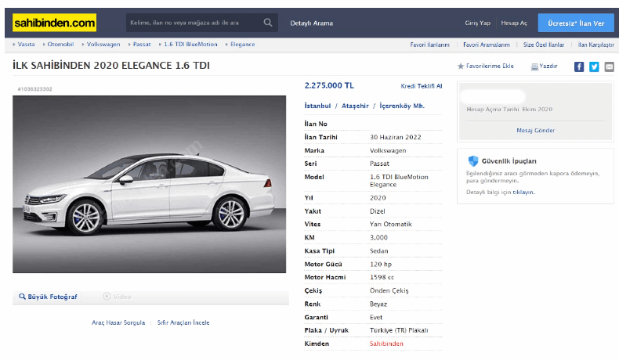Open İlan Karşılaştır link
619x360 pixels.
click(x=595, y=45)
